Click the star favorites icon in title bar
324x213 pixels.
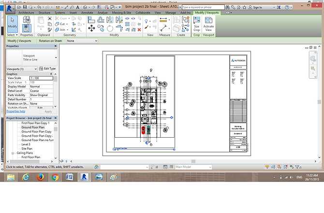(x=244, y=7)
